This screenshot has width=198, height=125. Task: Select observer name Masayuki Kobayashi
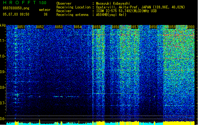(x=113, y=3)
